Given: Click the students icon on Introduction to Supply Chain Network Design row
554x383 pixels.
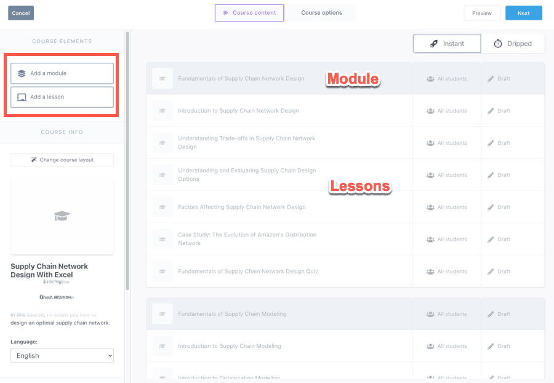Looking at the screenshot, I should [430, 111].
